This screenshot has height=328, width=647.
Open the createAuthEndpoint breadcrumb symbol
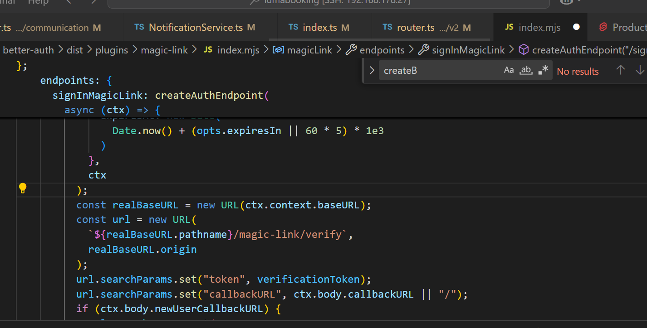pyautogui.click(x=589, y=50)
